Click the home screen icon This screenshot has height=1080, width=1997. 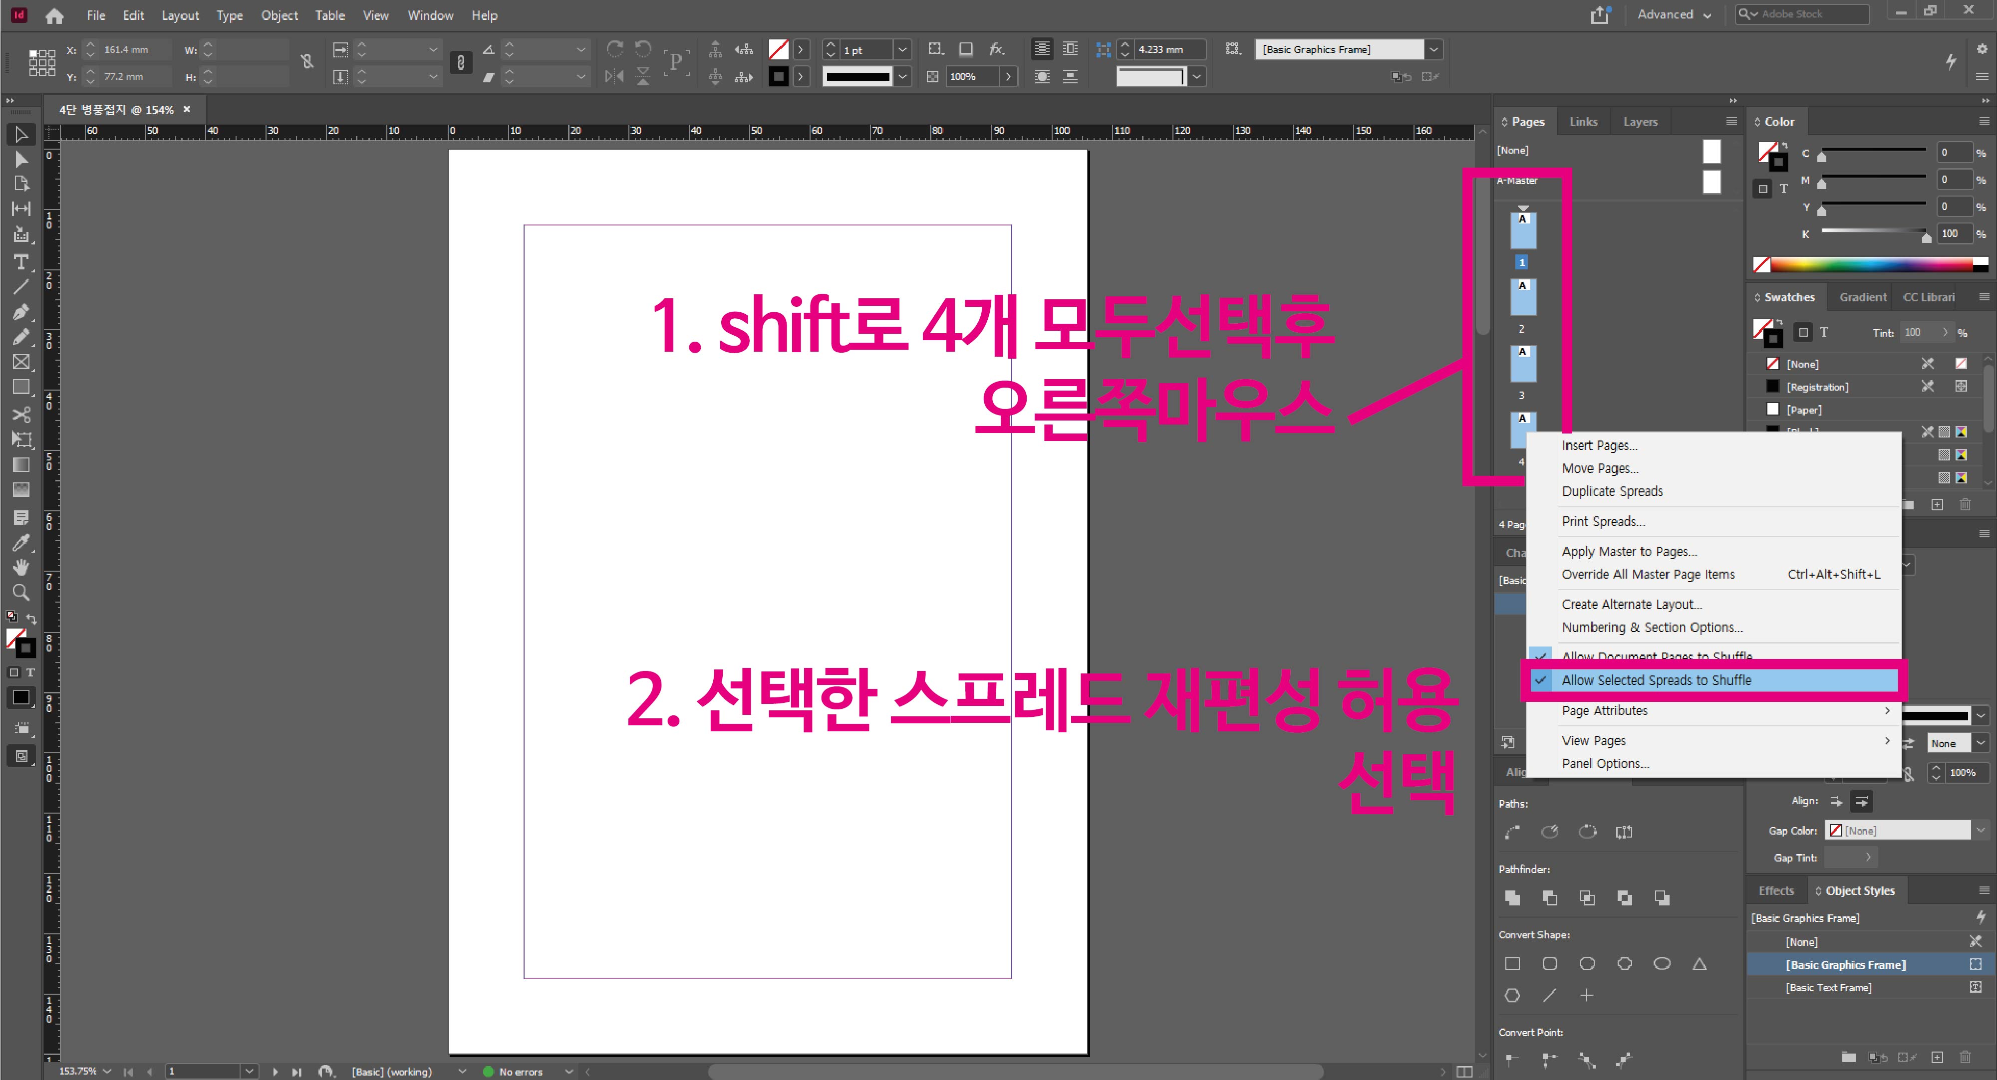[x=54, y=15]
